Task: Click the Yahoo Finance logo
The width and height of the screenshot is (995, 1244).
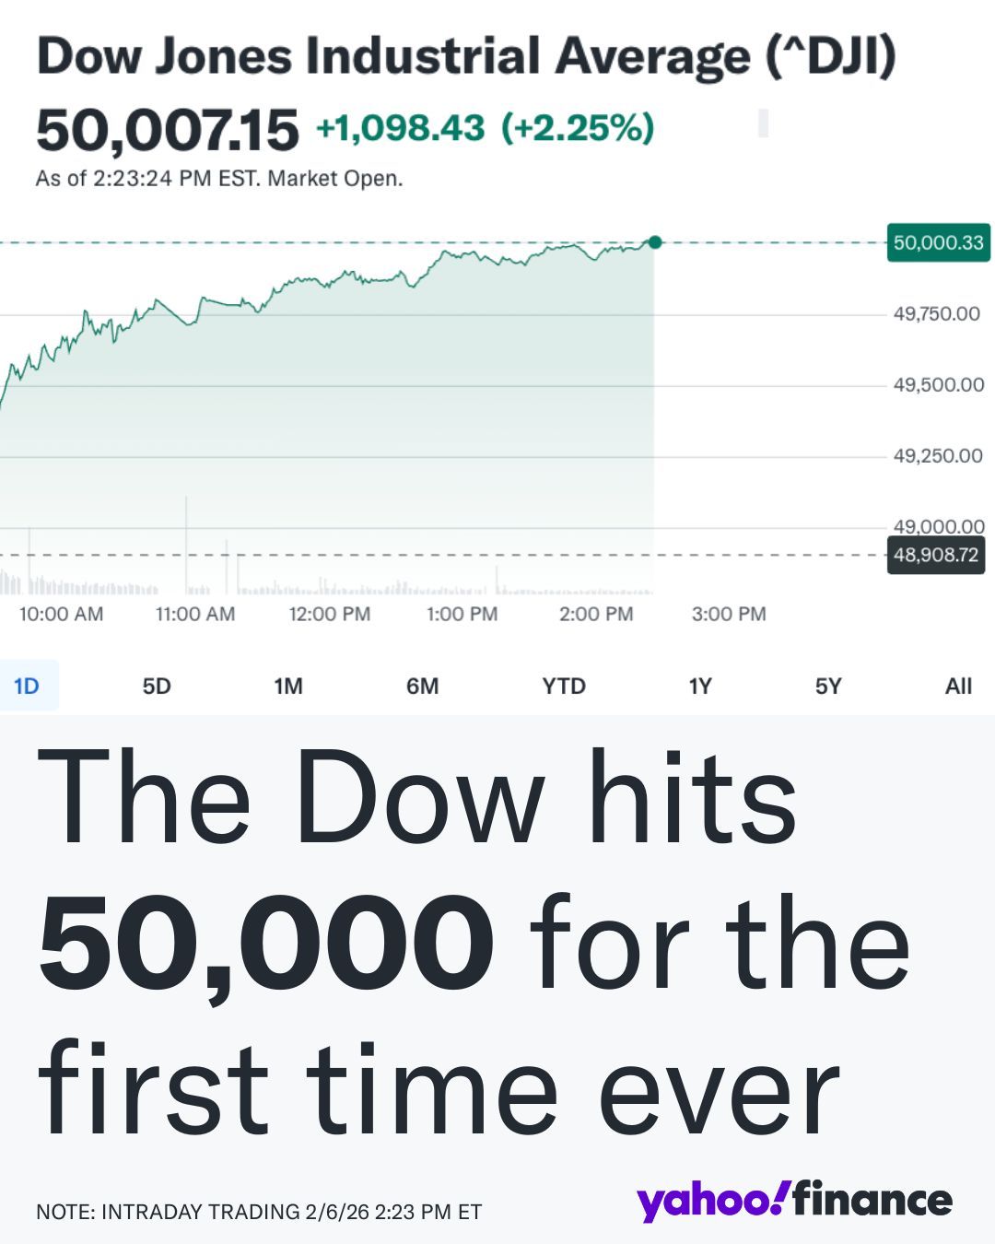Action: pyautogui.click(x=794, y=1200)
